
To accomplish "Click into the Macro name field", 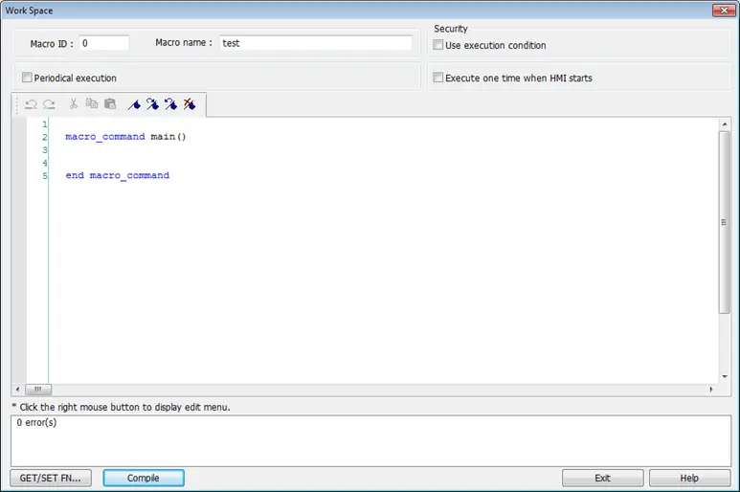I will pos(316,43).
